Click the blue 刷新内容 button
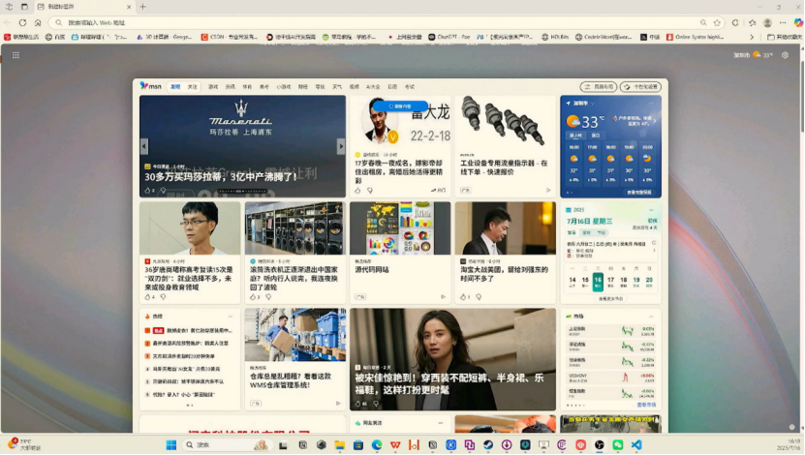The width and height of the screenshot is (805, 455). tap(400, 106)
